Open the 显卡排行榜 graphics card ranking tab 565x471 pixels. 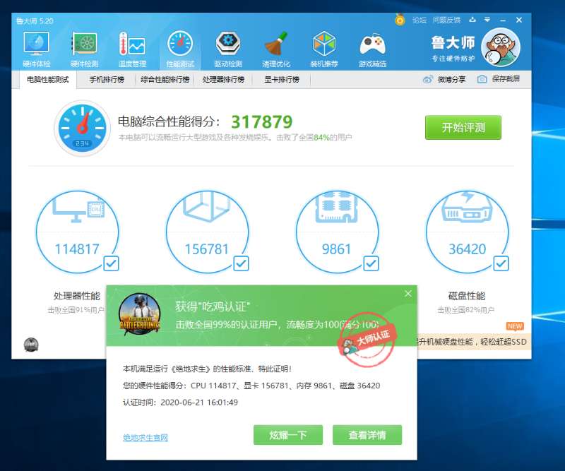[x=282, y=80]
